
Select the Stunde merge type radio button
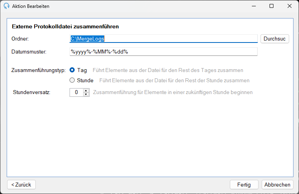[72, 80]
